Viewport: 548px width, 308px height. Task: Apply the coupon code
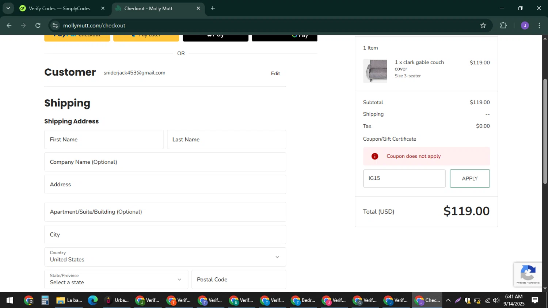click(x=470, y=178)
